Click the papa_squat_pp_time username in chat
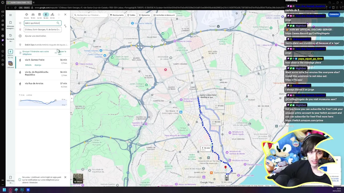344x193 pixels. tap(310, 59)
